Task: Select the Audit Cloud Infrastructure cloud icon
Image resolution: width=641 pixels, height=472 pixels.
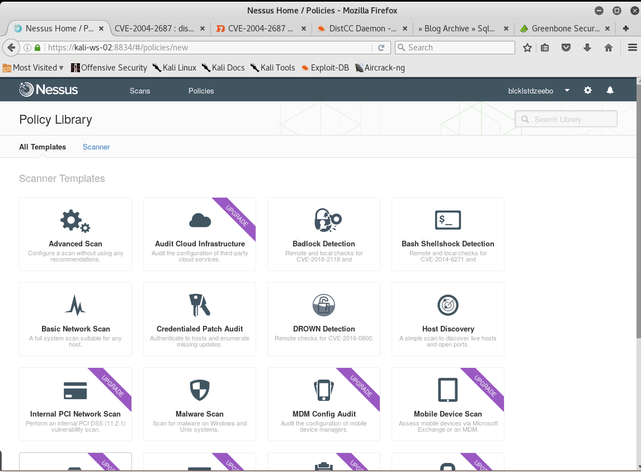Action: pos(200,220)
